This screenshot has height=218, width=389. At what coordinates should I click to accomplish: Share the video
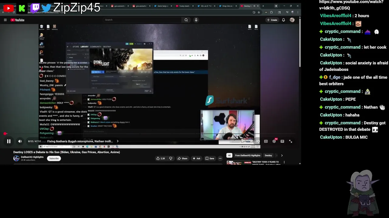click(183, 158)
